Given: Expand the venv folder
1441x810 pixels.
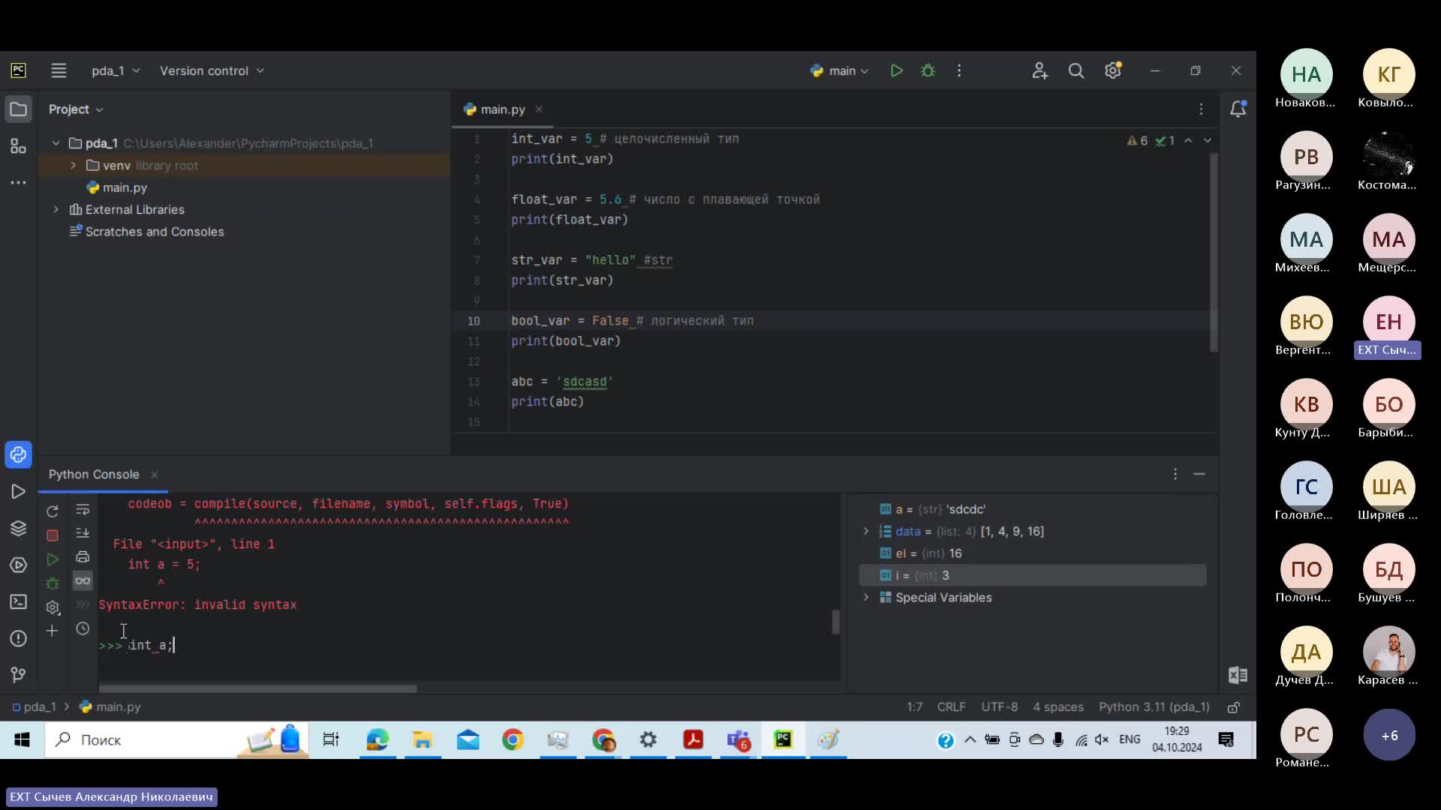Looking at the screenshot, I should point(73,166).
